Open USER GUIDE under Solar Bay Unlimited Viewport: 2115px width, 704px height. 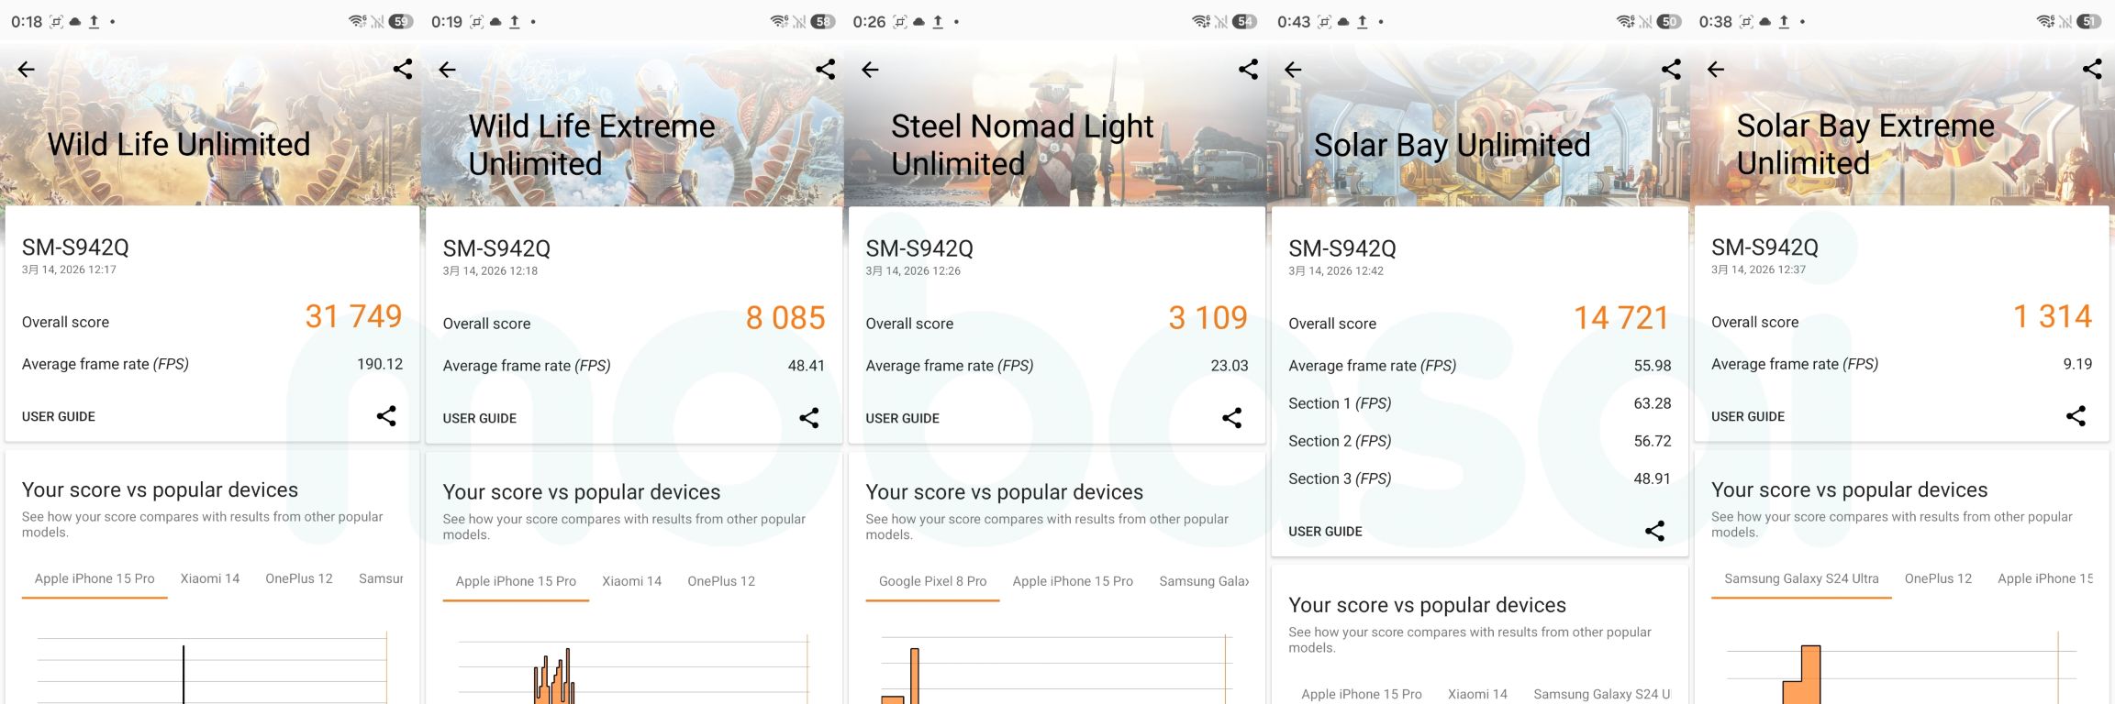point(1325,532)
